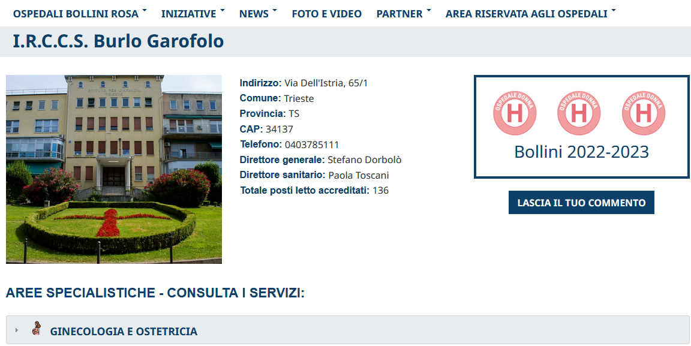The height and width of the screenshot is (346, 691).
Task: Click the Burlo Garofolo hospital photo
Action: pos(114,169)
